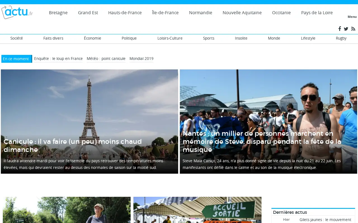Choose Pays de la Loire region
The width and height of the screenshot is (358, 223).
(x=317, y=13)
